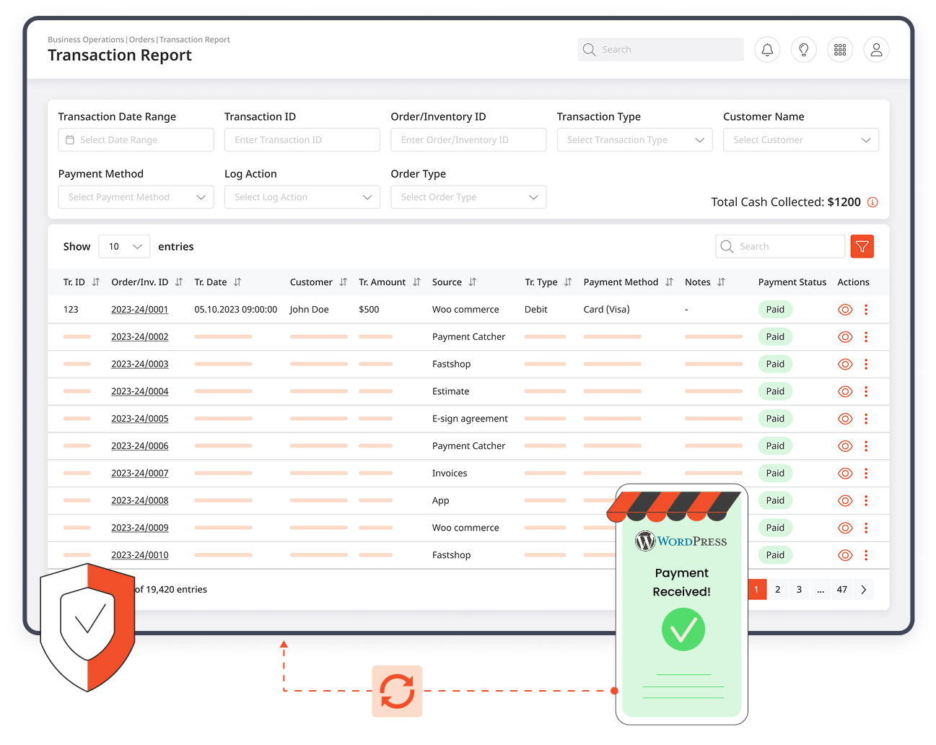Click the Business Operations breadcrumb
Screen dimensions: 936x745
point(86,40)
